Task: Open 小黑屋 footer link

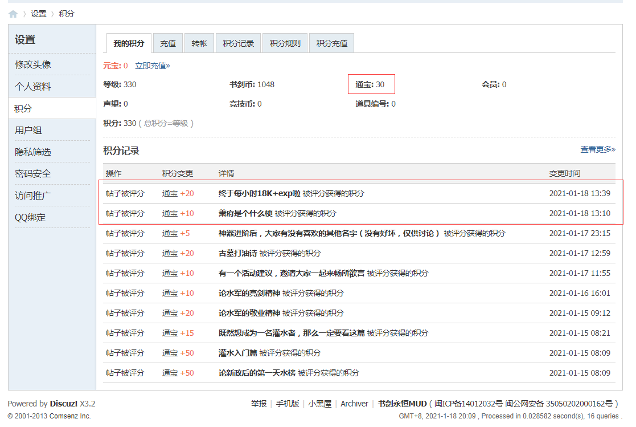Action: coord(319,404)
